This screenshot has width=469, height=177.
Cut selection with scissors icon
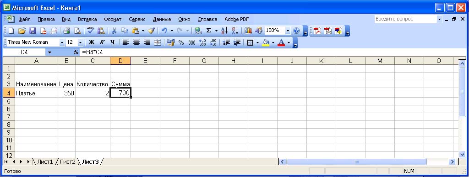[x=114, y=31]
